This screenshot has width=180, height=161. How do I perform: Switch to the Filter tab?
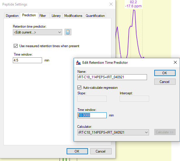43,16
